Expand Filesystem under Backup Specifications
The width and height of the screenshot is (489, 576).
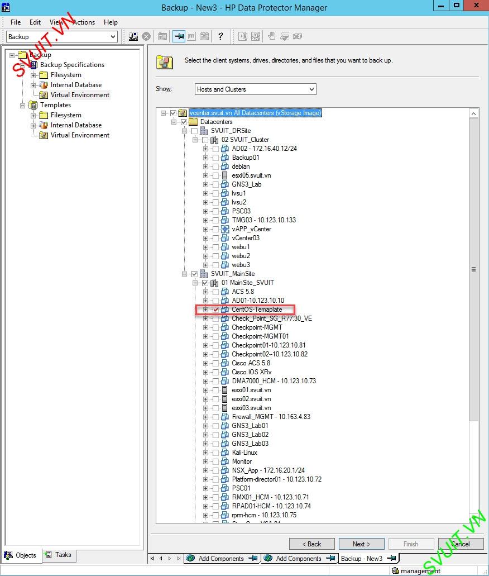coord(33,75)
